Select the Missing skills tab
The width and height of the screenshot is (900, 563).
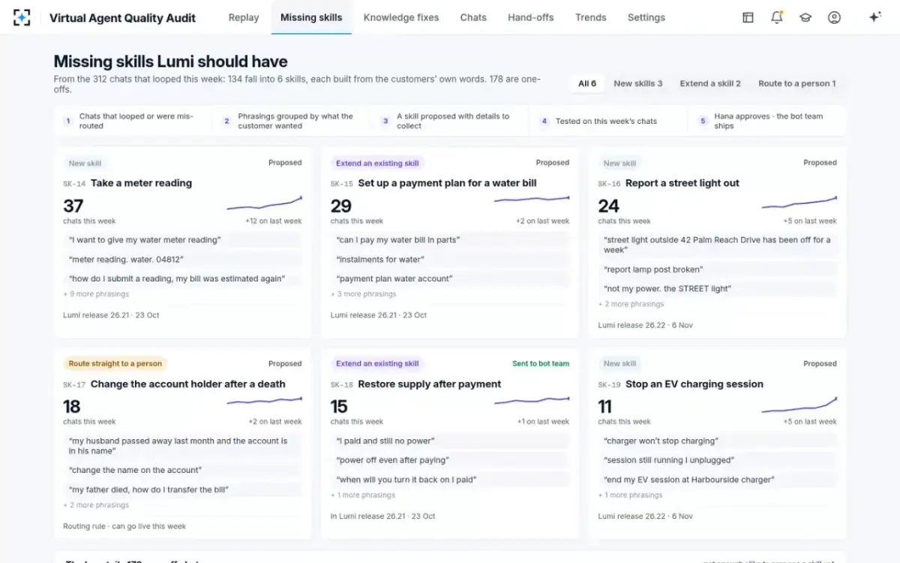(311, 17)
